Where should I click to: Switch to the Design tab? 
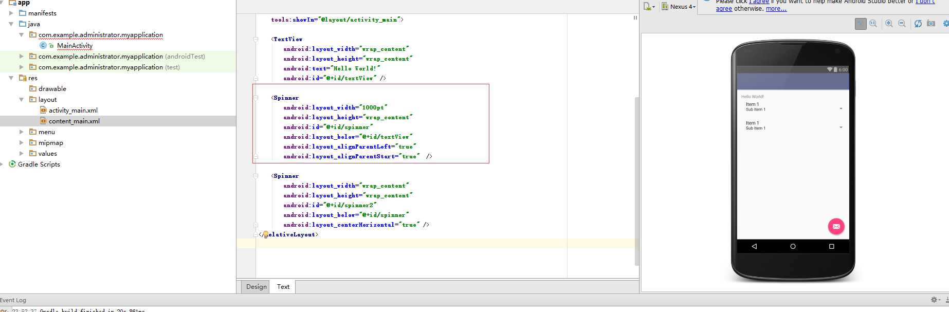point(257,287)
